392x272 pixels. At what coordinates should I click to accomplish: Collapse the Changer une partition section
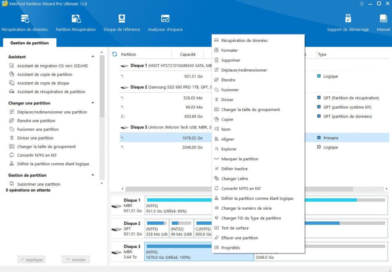[93, 103]
